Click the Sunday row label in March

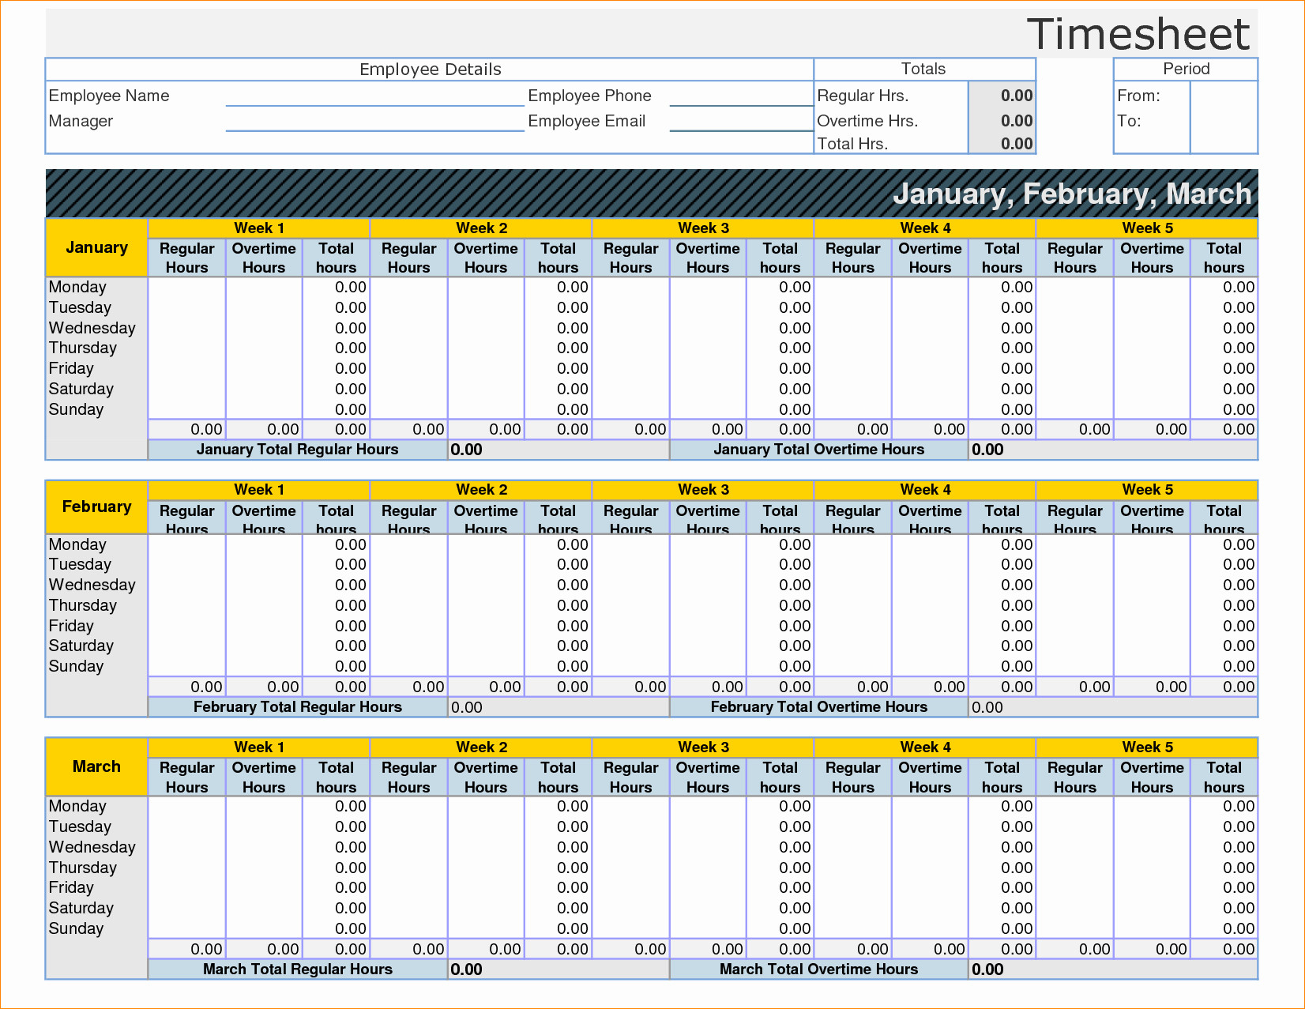pyautogui.click(x=75, y=928)
